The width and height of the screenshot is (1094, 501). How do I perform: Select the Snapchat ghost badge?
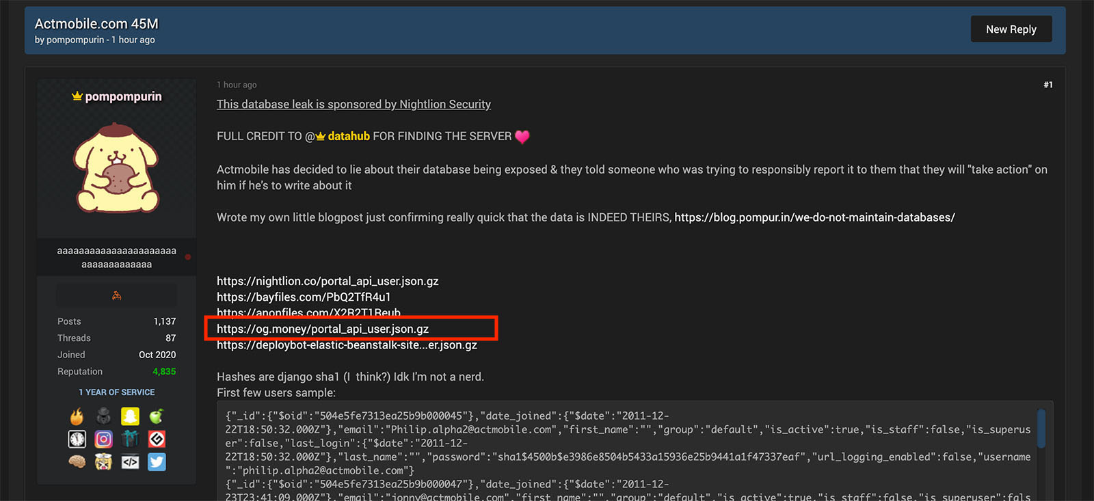point(130,416)
